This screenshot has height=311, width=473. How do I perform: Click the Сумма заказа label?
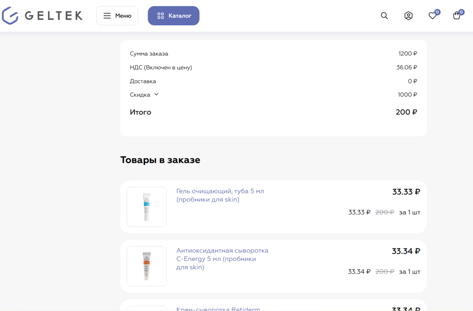click(x=149, y=54)
